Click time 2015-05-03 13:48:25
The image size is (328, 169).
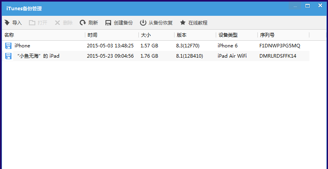coord(110,46)
